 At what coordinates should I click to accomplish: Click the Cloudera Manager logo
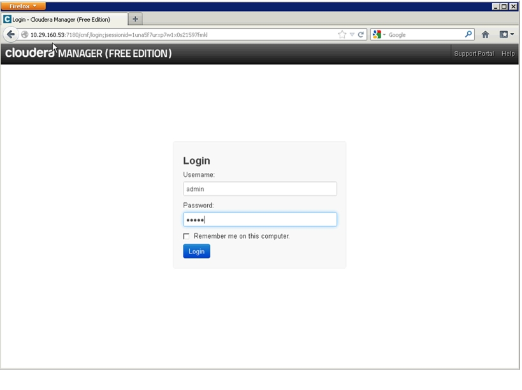tap(88, 53)
